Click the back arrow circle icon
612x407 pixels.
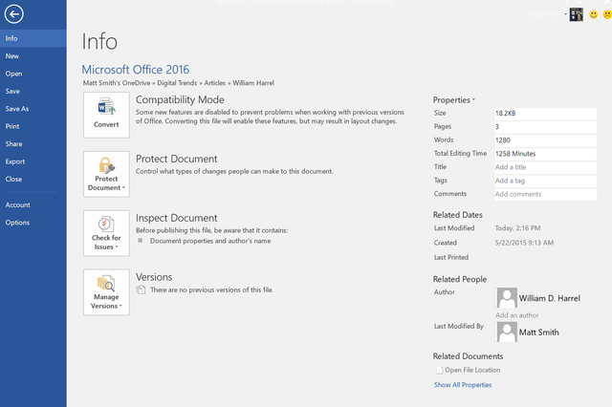(14, 14)
